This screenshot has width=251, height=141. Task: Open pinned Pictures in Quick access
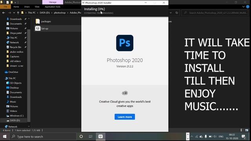point(14,28)
